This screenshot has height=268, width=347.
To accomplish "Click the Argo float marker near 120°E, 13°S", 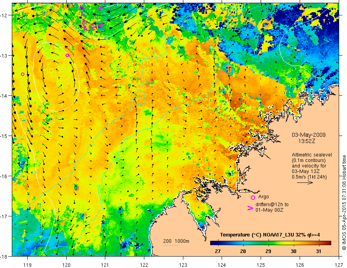I will [x=67, y=55].
